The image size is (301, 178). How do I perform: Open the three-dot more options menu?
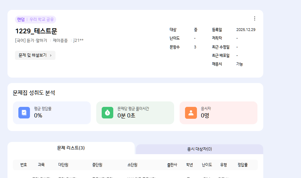[x=255, y=18]
